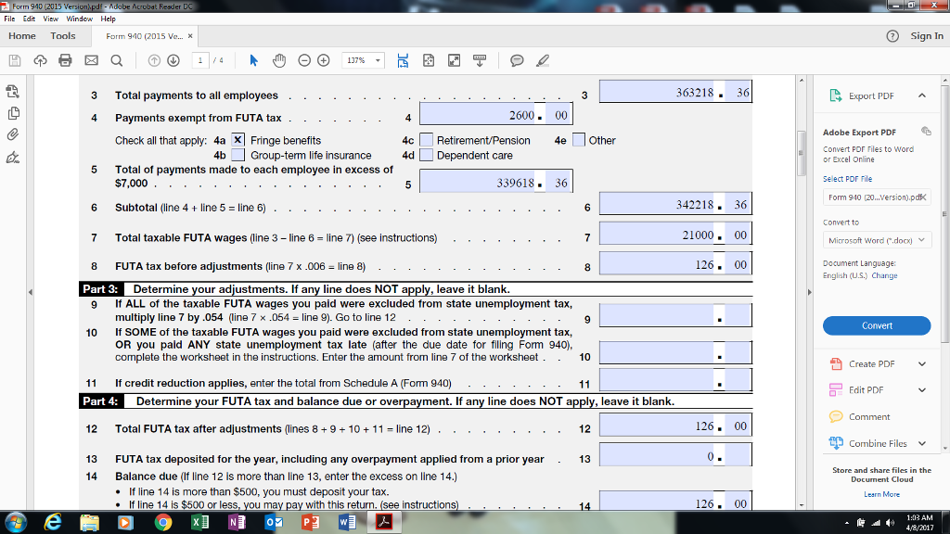Screen dimensions: 950x534
Task: Collapse the left navigation pane arrow
Action: pos(31,292)
